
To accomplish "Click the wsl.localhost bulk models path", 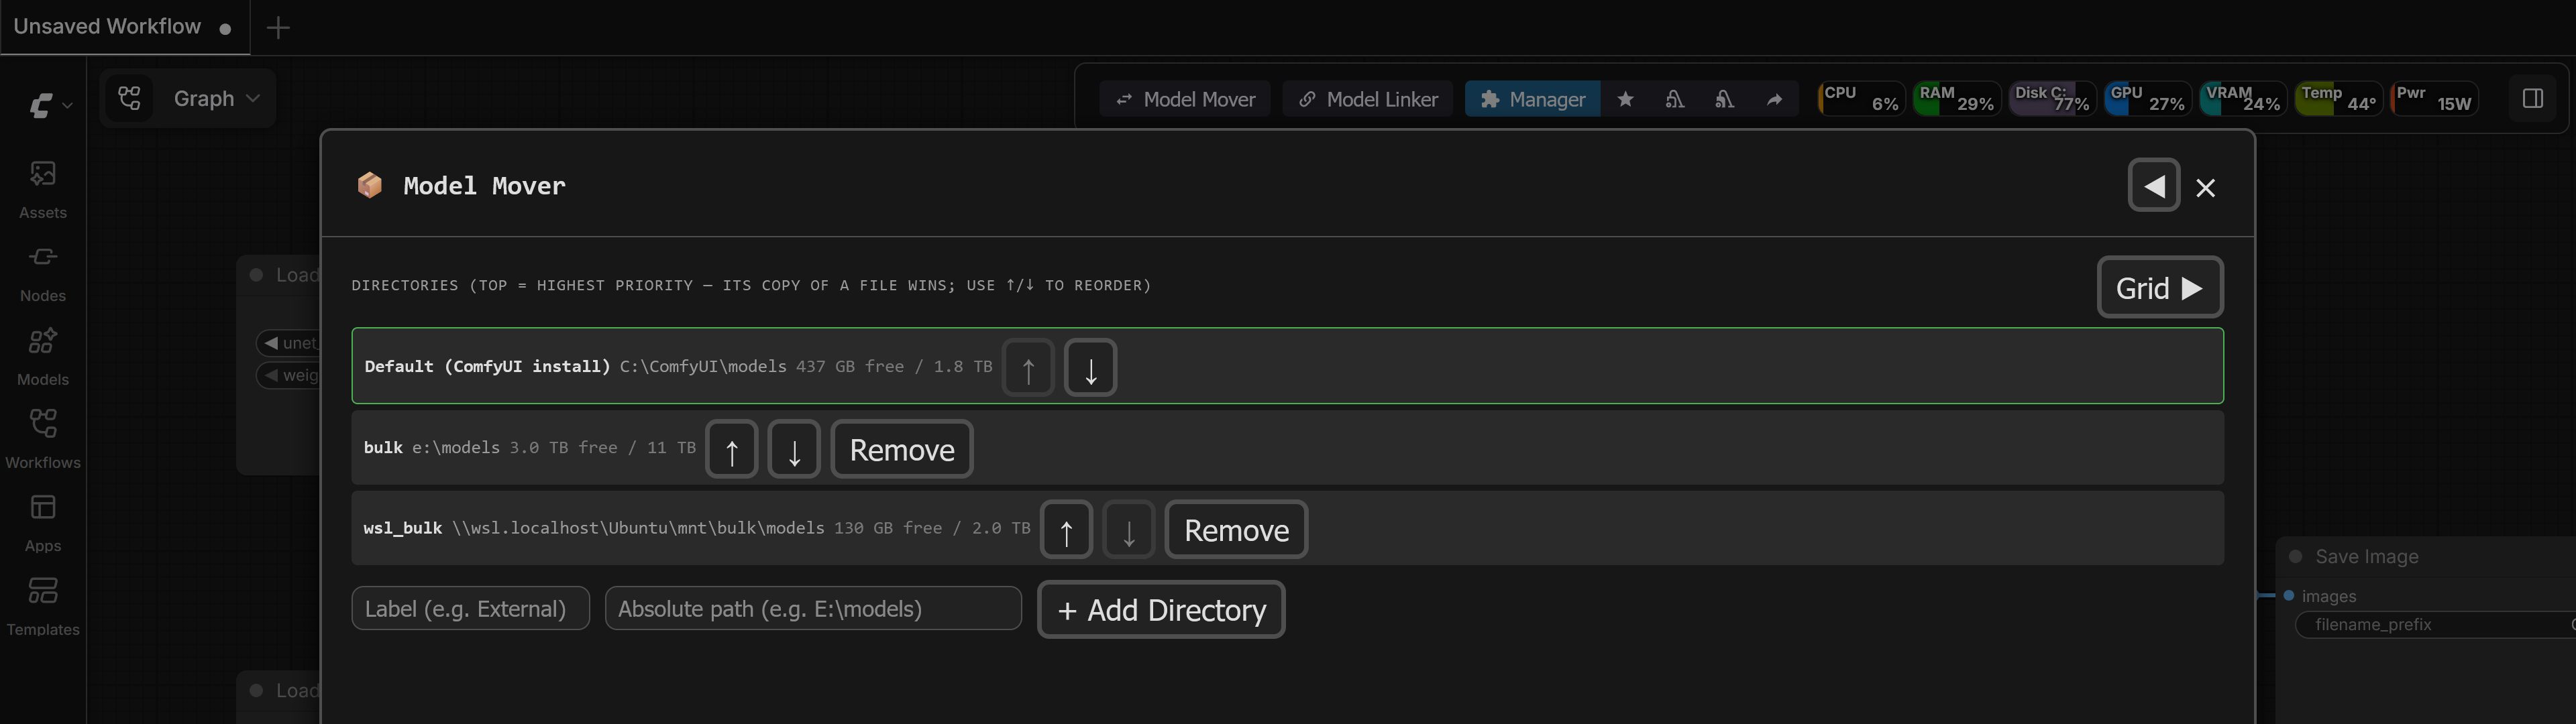I will [x=638, y=528].
